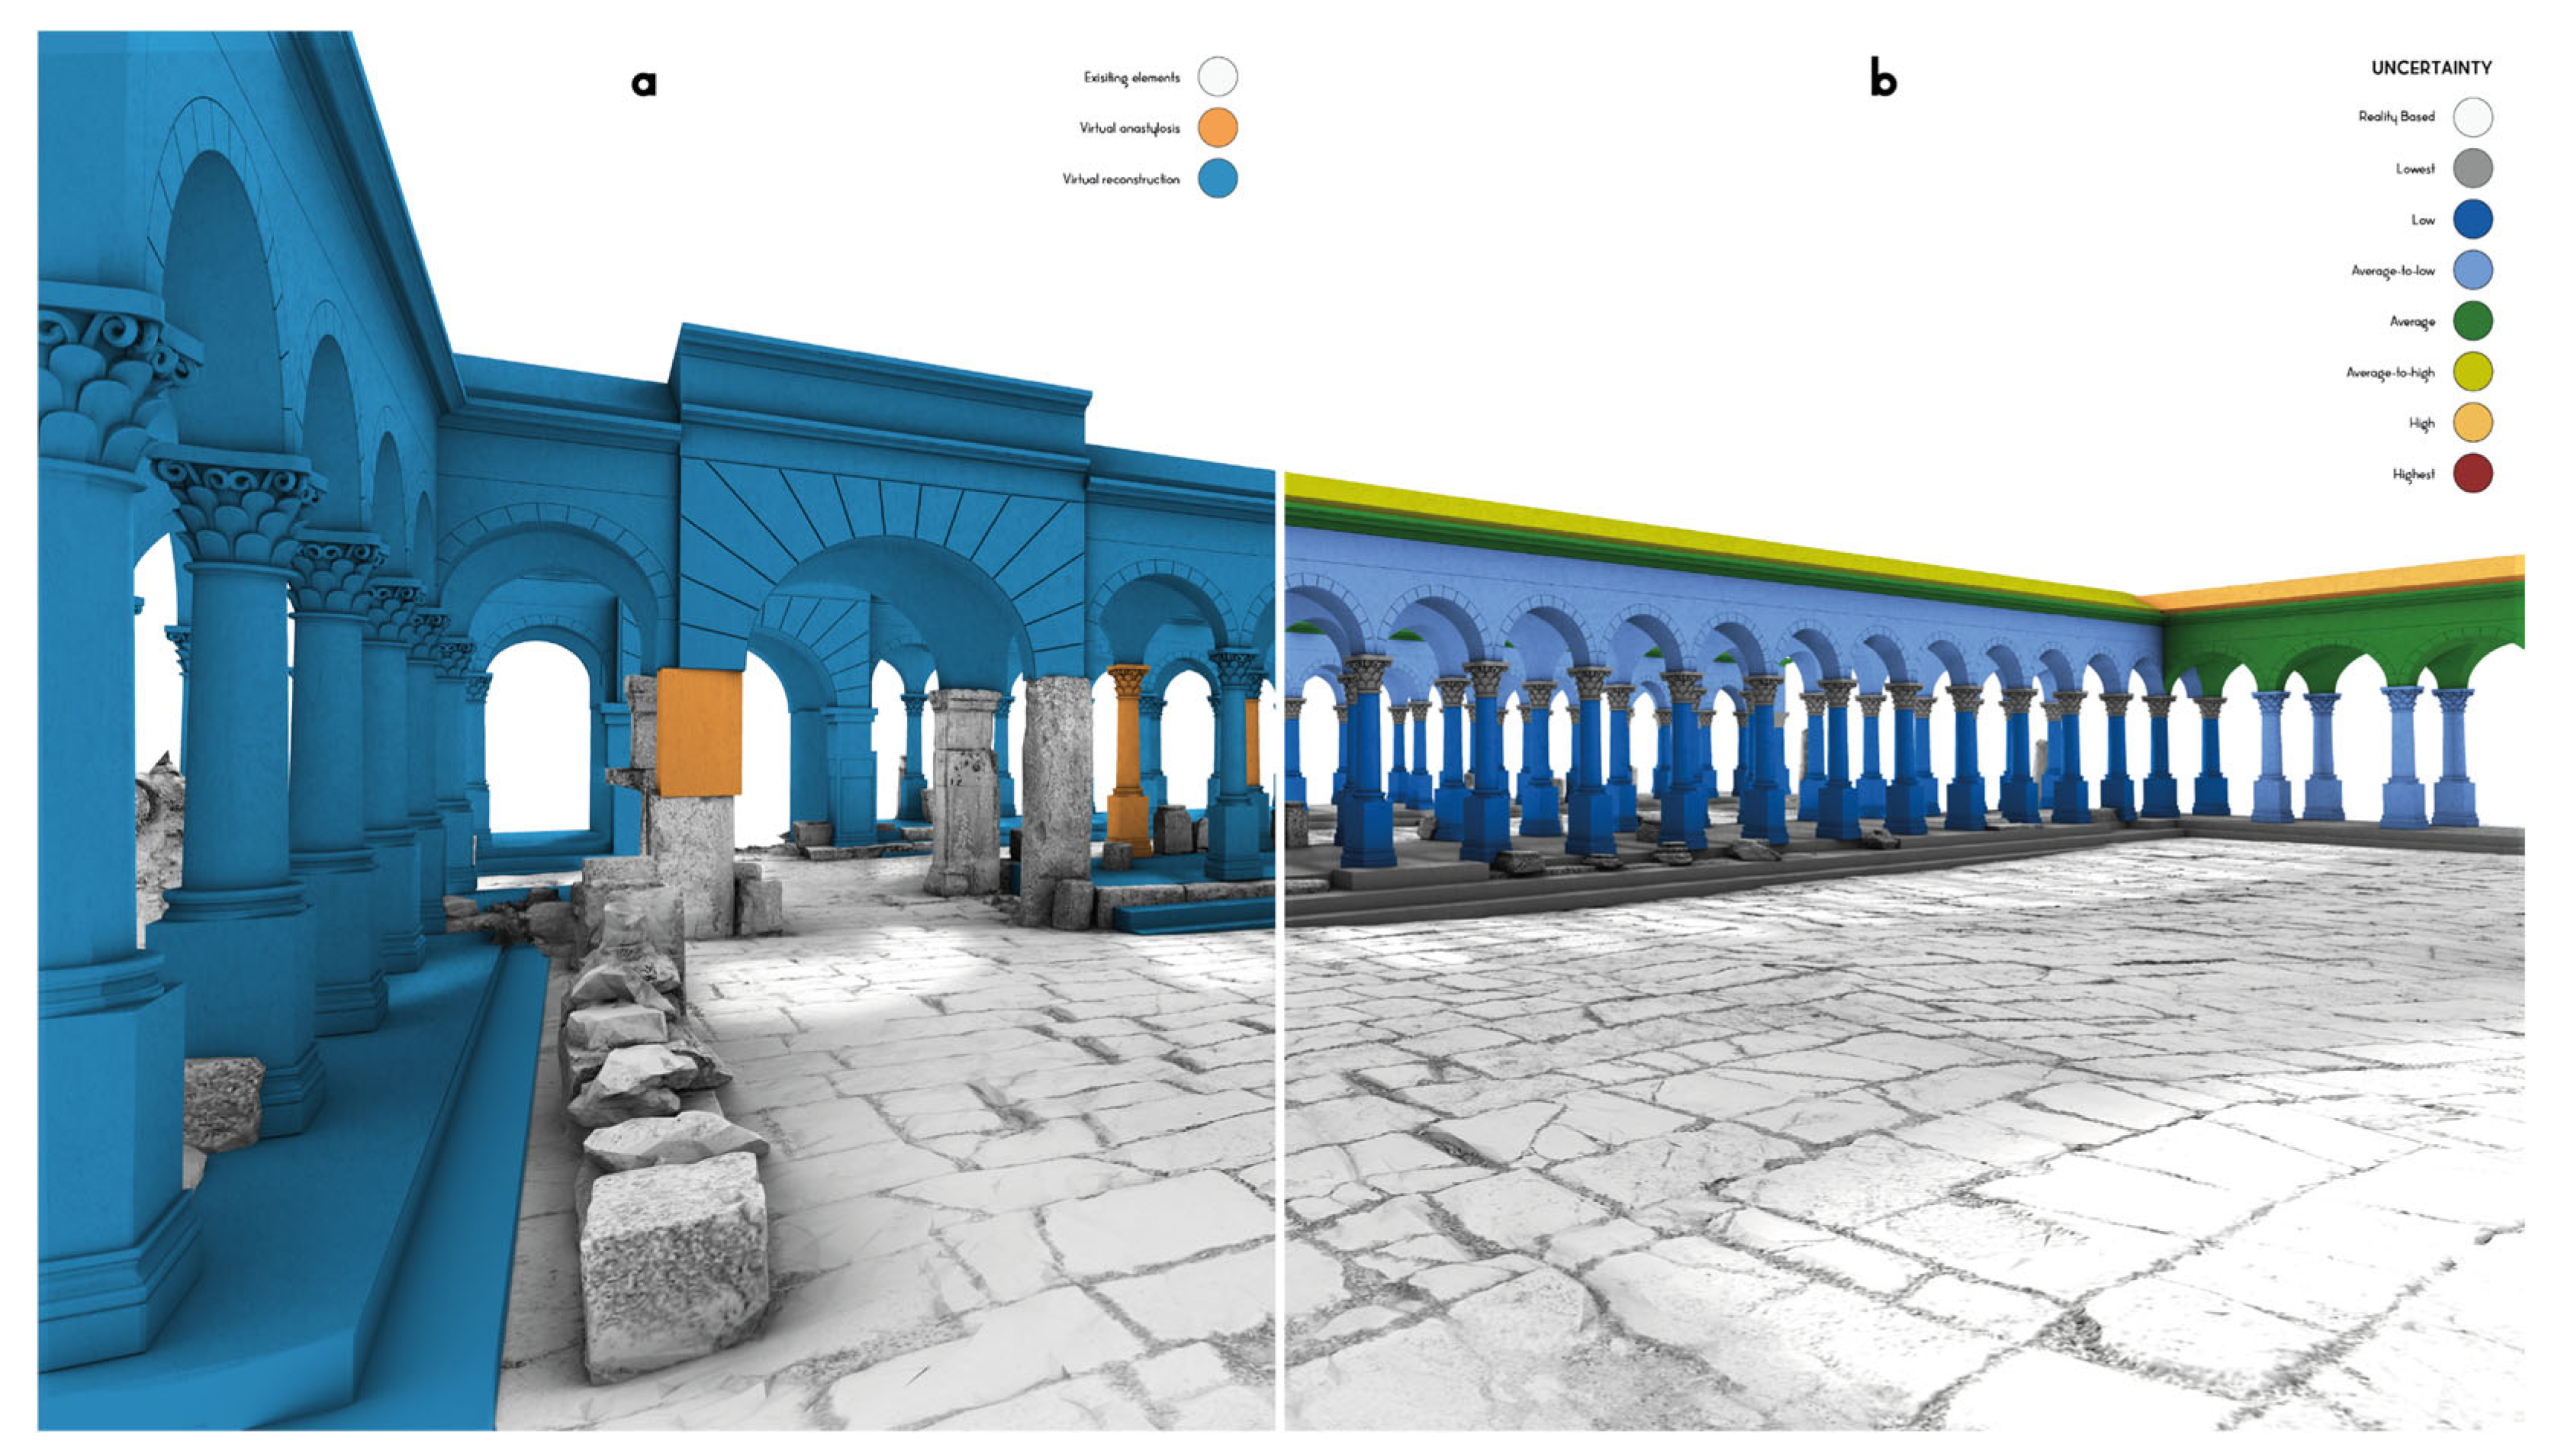The width and height of the screenshot is (2558, 1456).
Task: Choose the dark blue Low swatch
Action: [2472, 219]
